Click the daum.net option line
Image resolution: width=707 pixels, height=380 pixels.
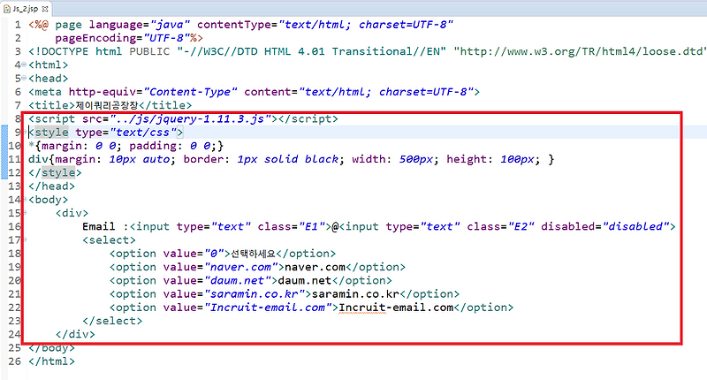point(251,281)
